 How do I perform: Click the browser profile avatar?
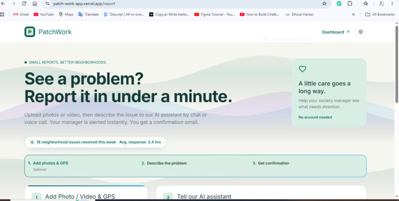382,3
